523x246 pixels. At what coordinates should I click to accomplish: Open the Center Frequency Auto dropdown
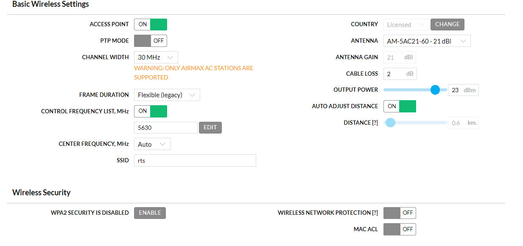152,145
